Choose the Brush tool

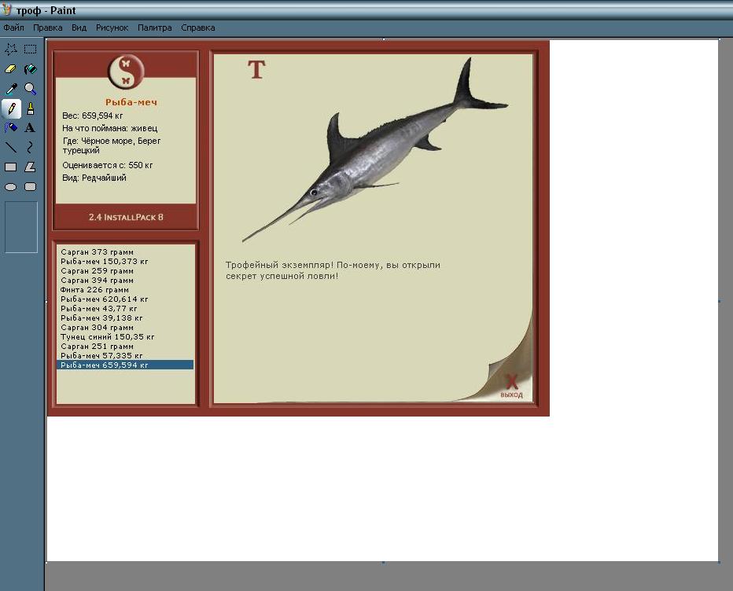click(31, 108)
